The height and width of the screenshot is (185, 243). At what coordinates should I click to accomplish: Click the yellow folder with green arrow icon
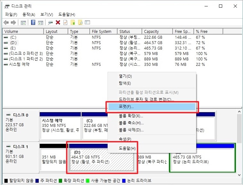click(73, 23)
